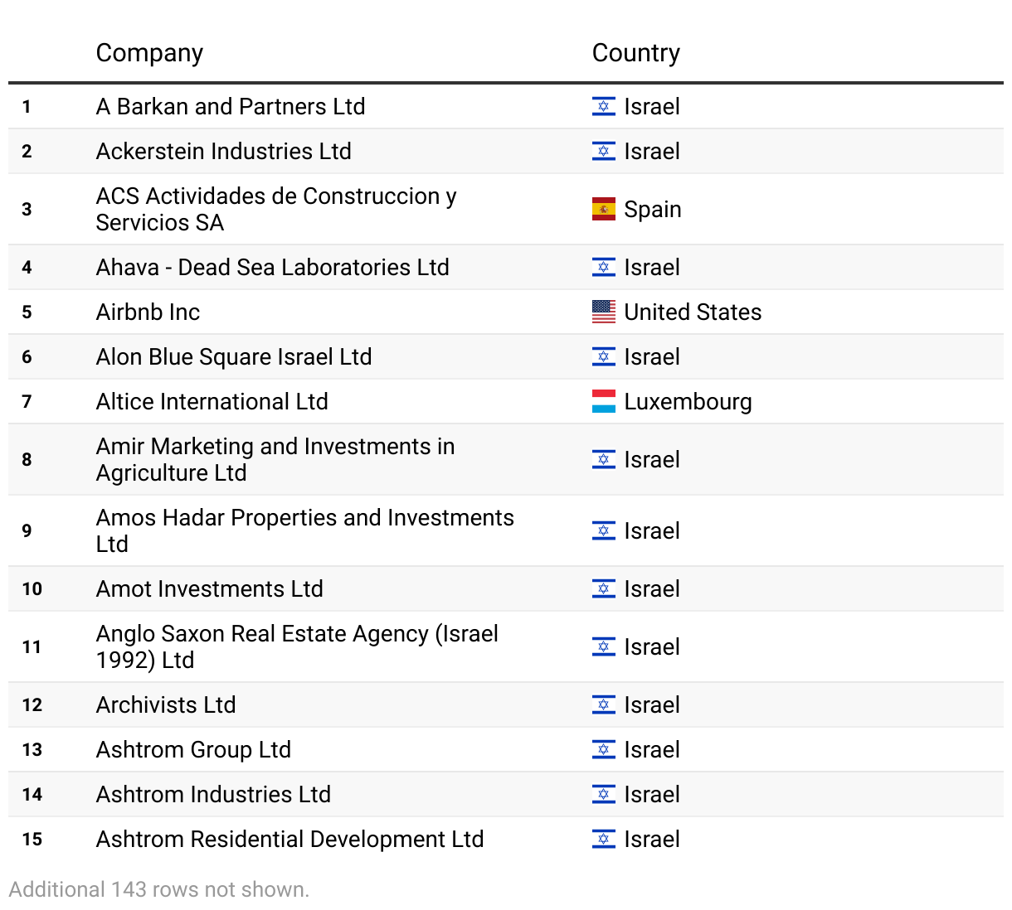Click the Israel flag in the Ackerstein Industries row
This screenshot has width=1012, height=910.
click(603, 151)
